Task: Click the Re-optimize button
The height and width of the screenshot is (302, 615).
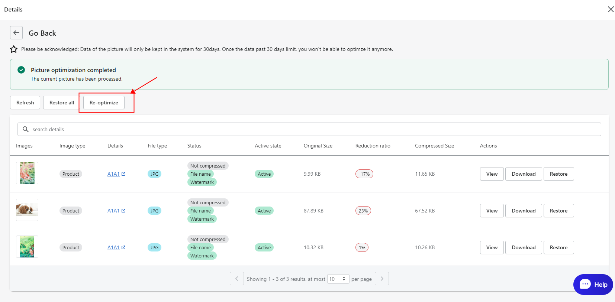Action: tap(104, 103)
